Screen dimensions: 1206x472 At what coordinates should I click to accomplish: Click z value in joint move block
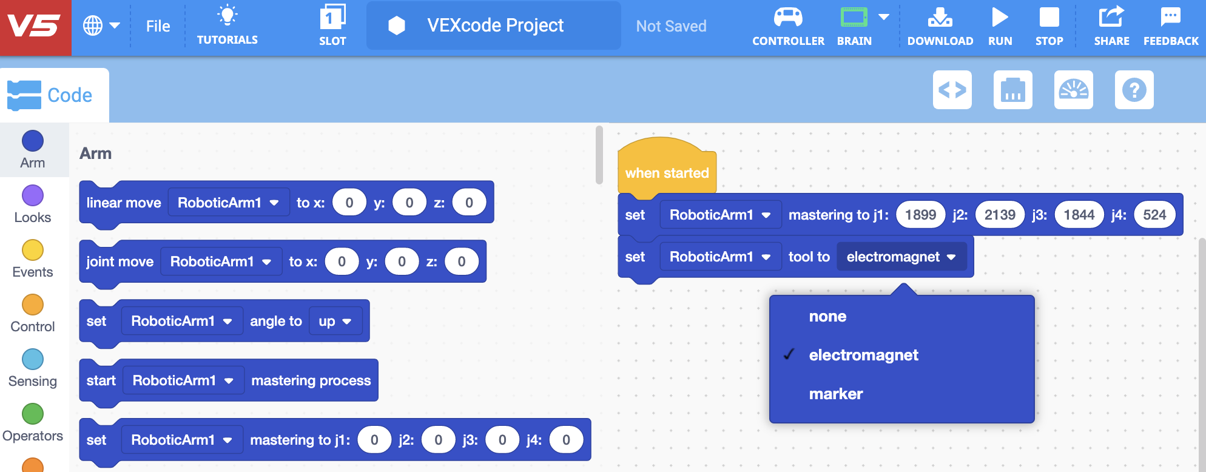pos(462,261)
